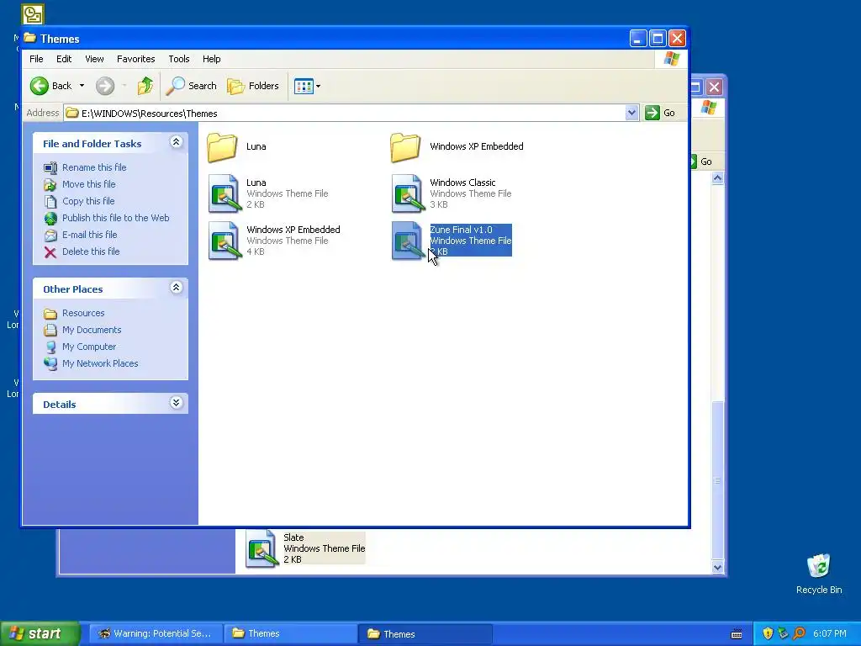The height and width of the screenshot is (646, 861).
Task: Go to My Network Places link
Action: pyautogui.click(x=100, y=363)
